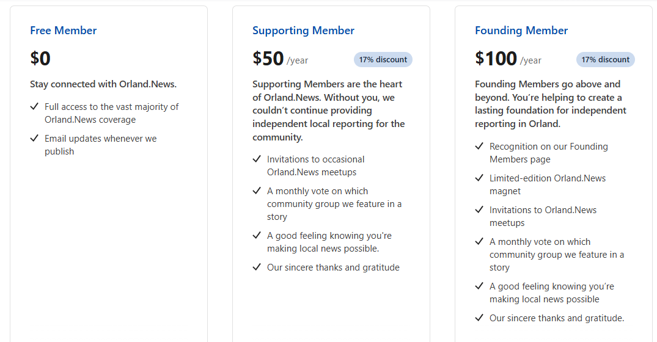The height and width of the screenshot is (342, 657).
Task: Click the checkmark beside Founding Member's monthly vote item
Action: coord(479,242)
